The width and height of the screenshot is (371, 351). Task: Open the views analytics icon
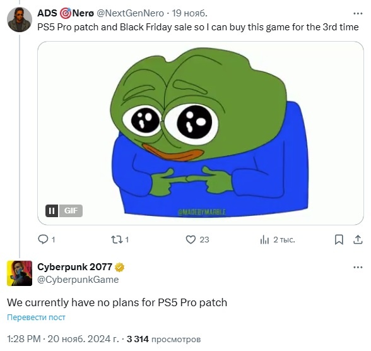264,240
